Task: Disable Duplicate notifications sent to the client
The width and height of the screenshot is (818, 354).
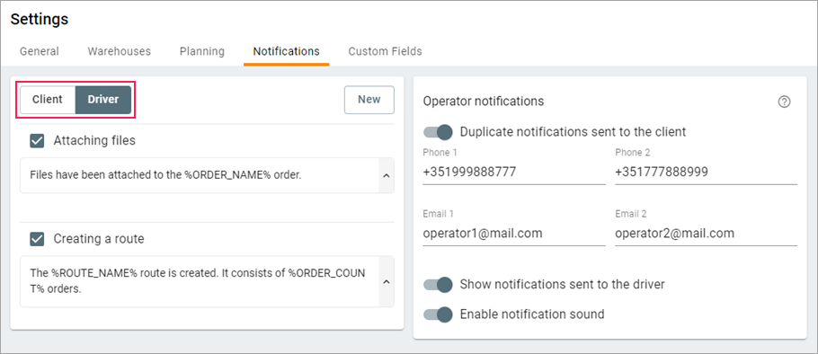Action: [438, 132]
